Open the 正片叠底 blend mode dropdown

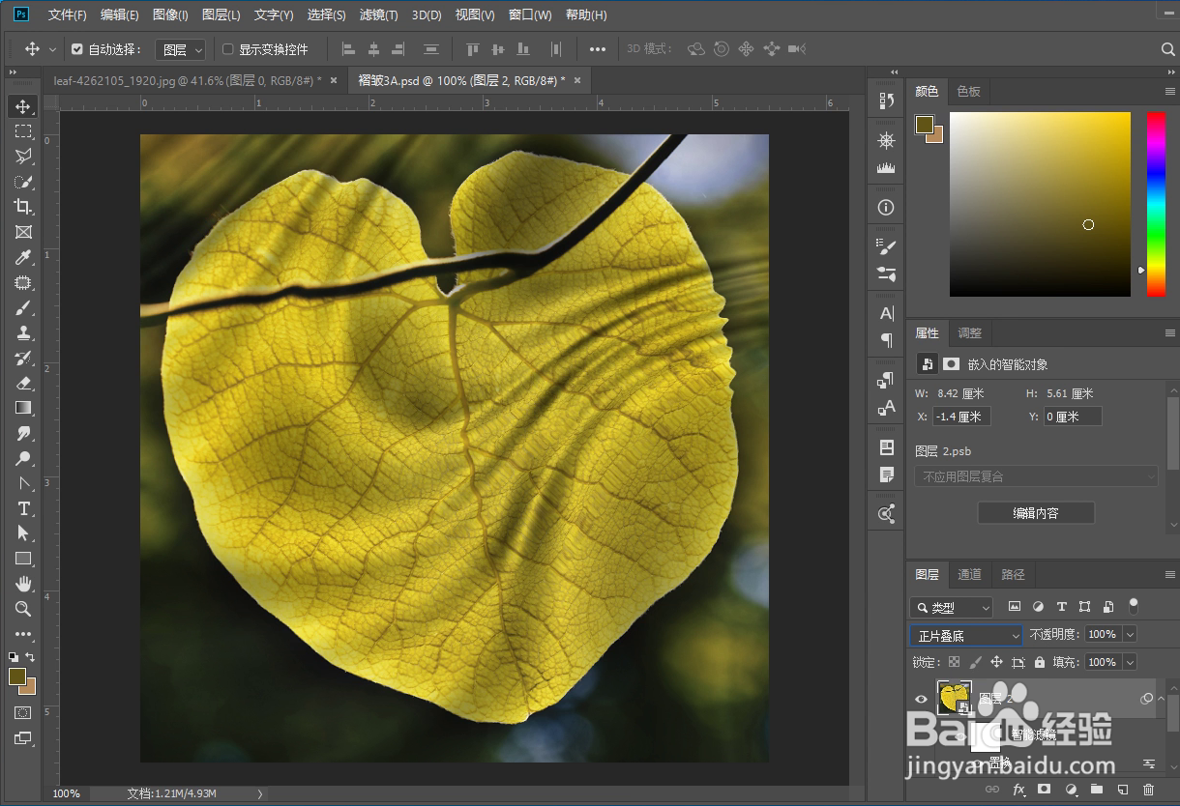coord(966,635)
